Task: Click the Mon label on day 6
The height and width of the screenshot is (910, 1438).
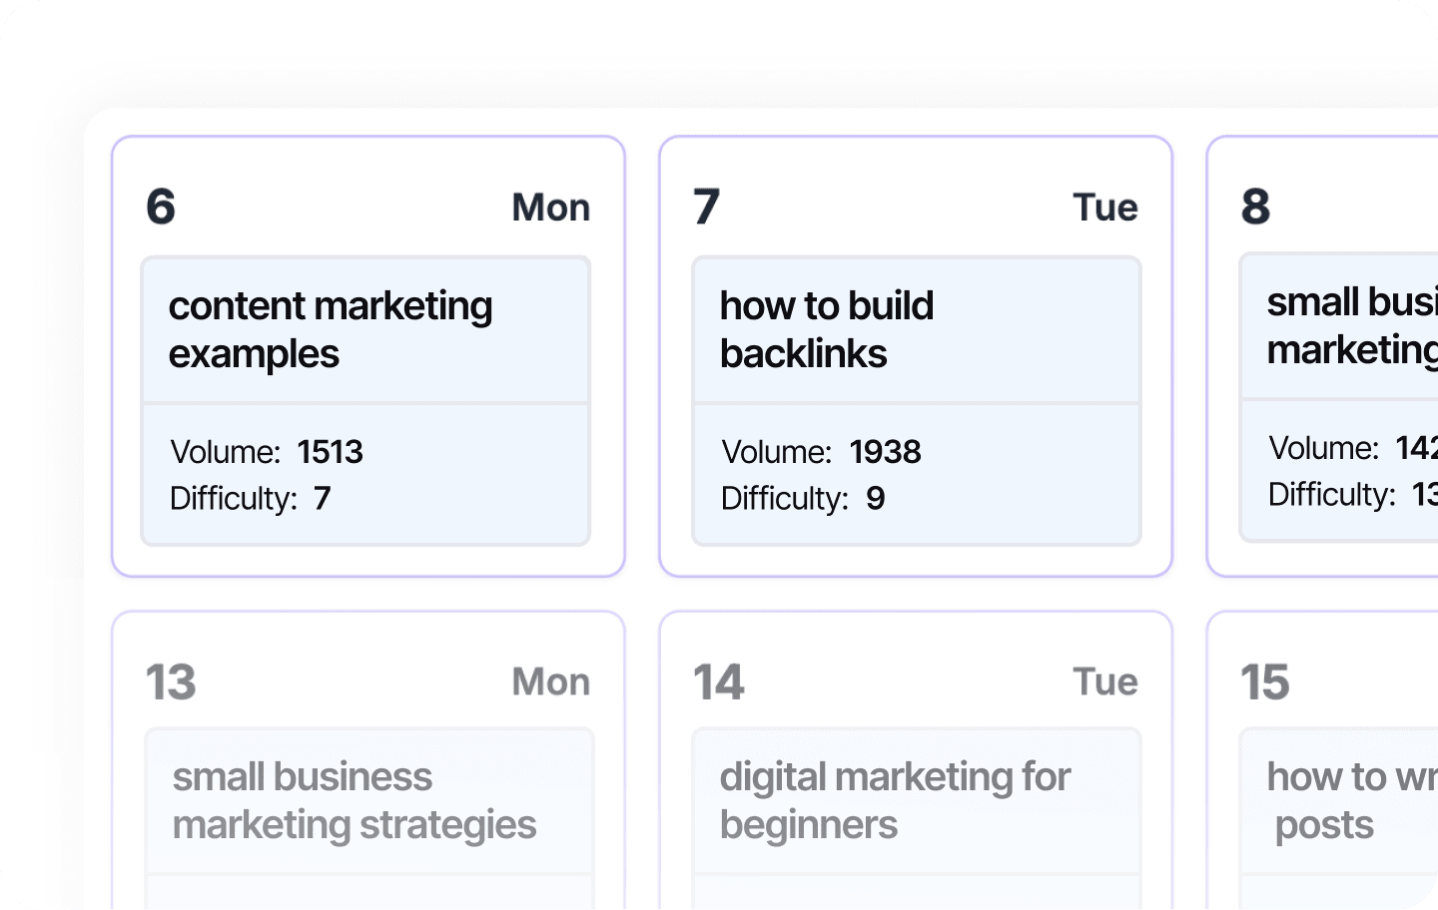Action: pos(550,207)
